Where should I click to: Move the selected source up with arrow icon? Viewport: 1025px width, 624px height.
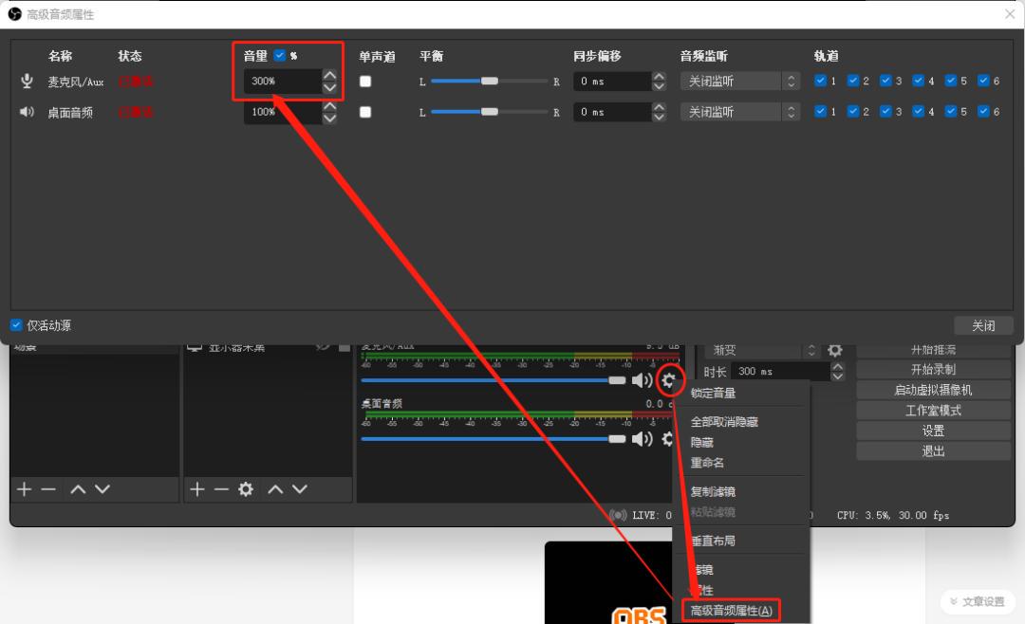(x=275, y=489)
